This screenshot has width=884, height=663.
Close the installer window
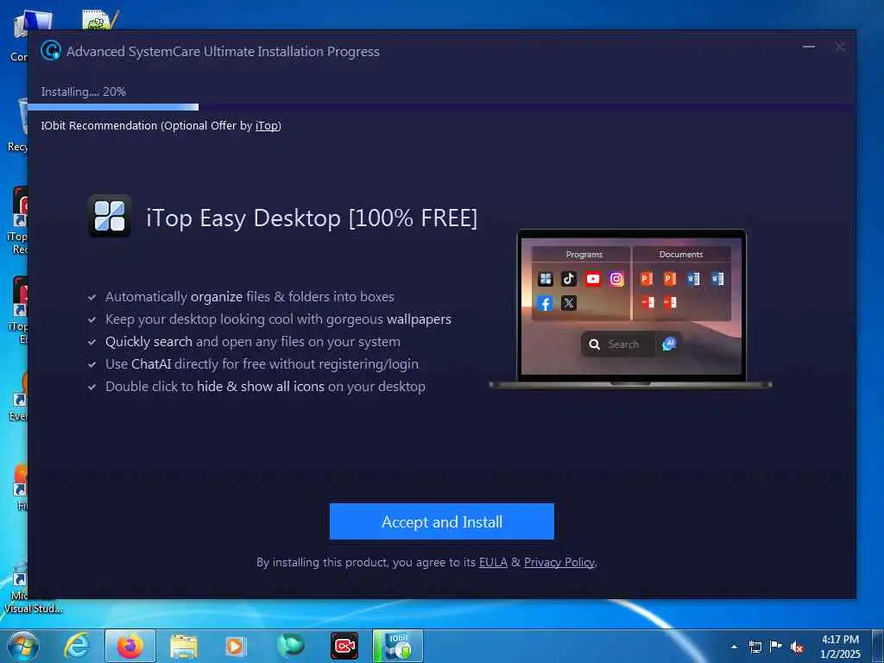840,47
